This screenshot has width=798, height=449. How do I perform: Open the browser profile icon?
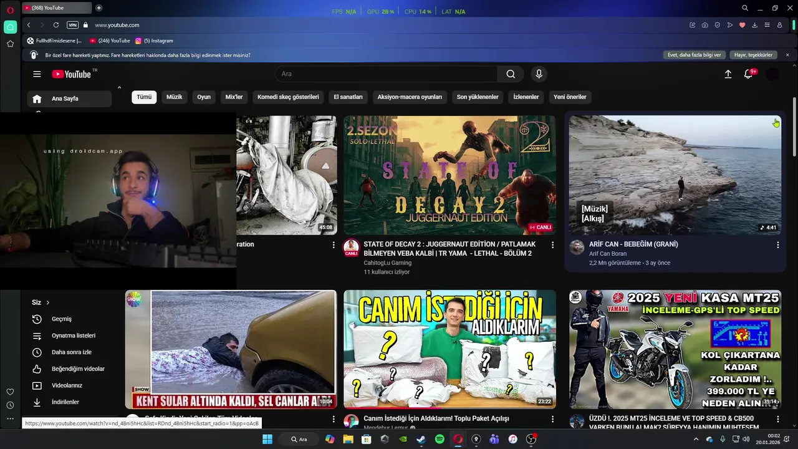[x=779, y=25]
